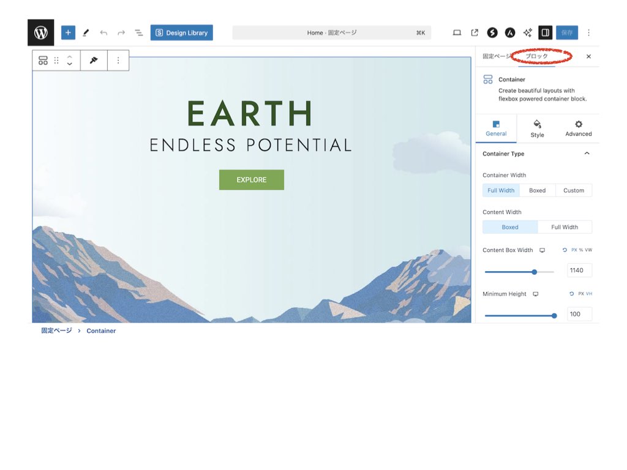This screenshot has width=627, height=470.
Task: Adjust the Content Box Width slider
Action: click(534, 272)
